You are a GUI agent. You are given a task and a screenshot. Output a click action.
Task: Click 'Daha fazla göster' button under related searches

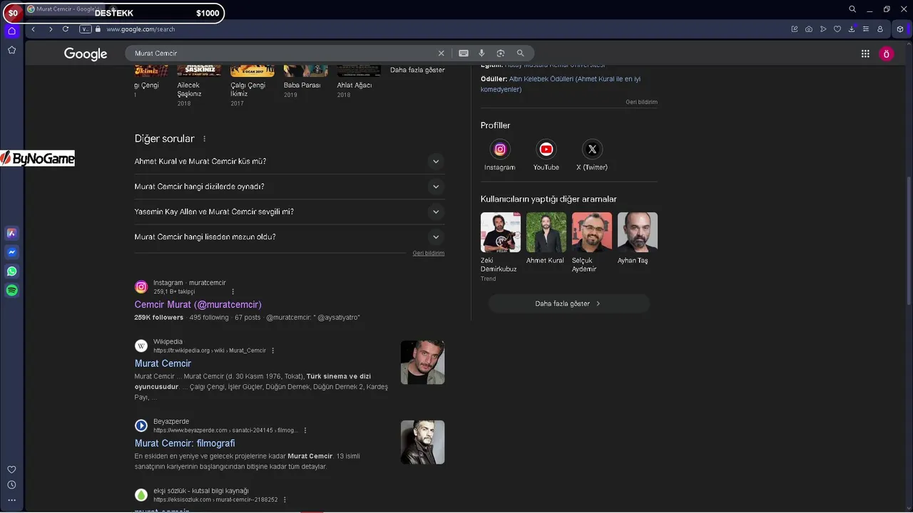pos(568,304)
